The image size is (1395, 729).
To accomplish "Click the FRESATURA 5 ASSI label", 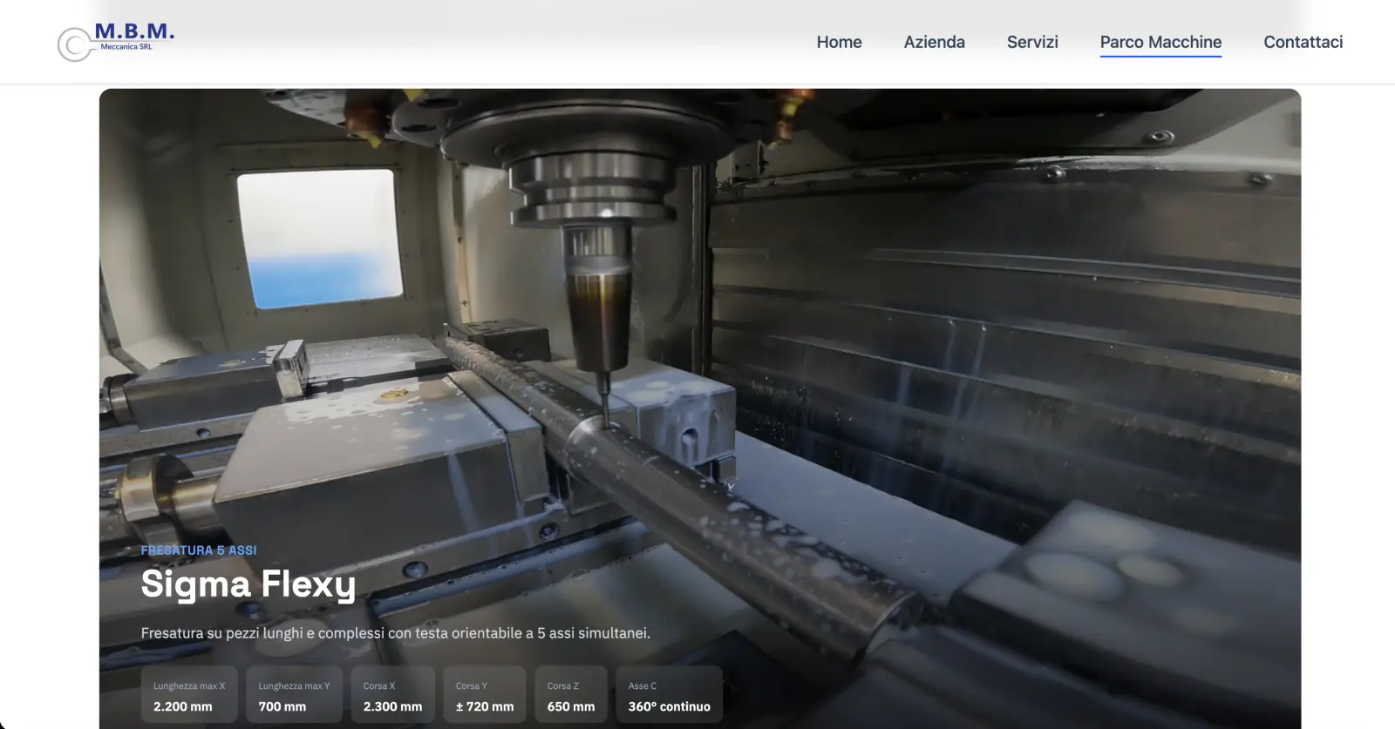I will click(x=199, y=550).
